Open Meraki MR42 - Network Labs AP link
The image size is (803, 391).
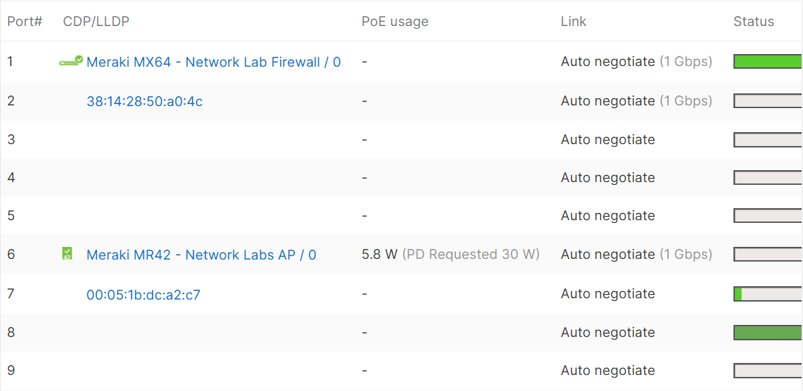[x=202, y=255]
